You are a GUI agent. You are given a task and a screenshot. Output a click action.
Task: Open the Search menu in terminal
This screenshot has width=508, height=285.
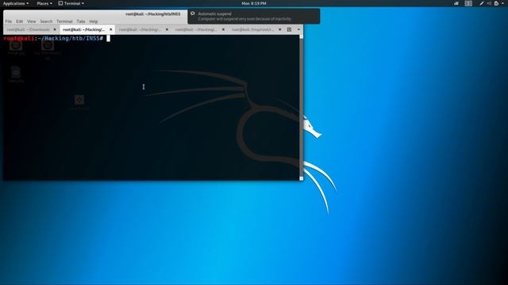point(46,21)
